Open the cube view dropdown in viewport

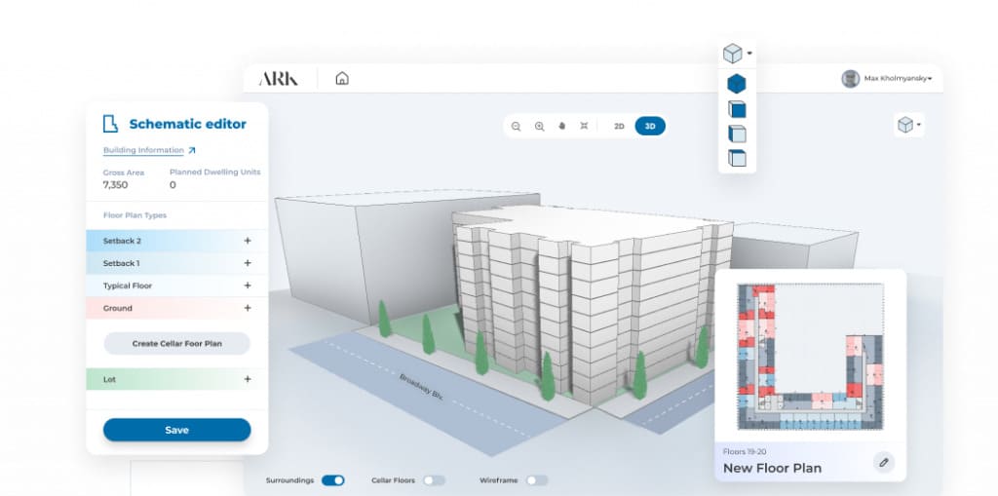click(x=909, y=124)
